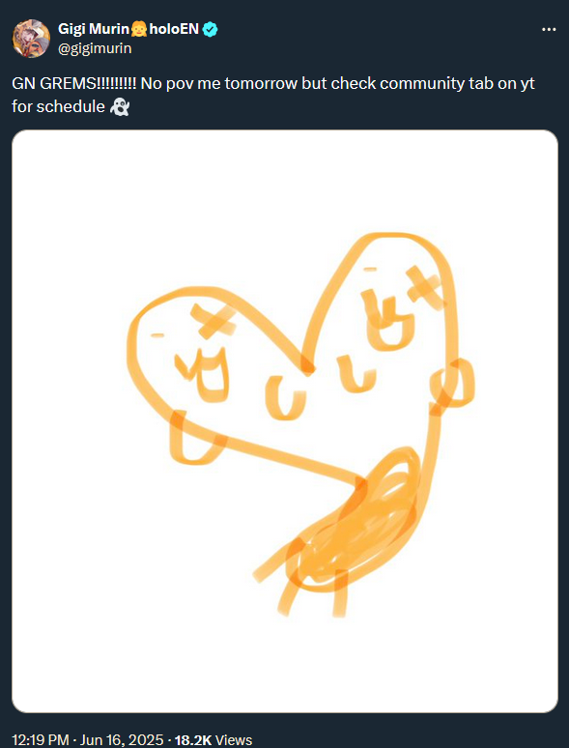Open the orange heart drawing image

[285, 421]
